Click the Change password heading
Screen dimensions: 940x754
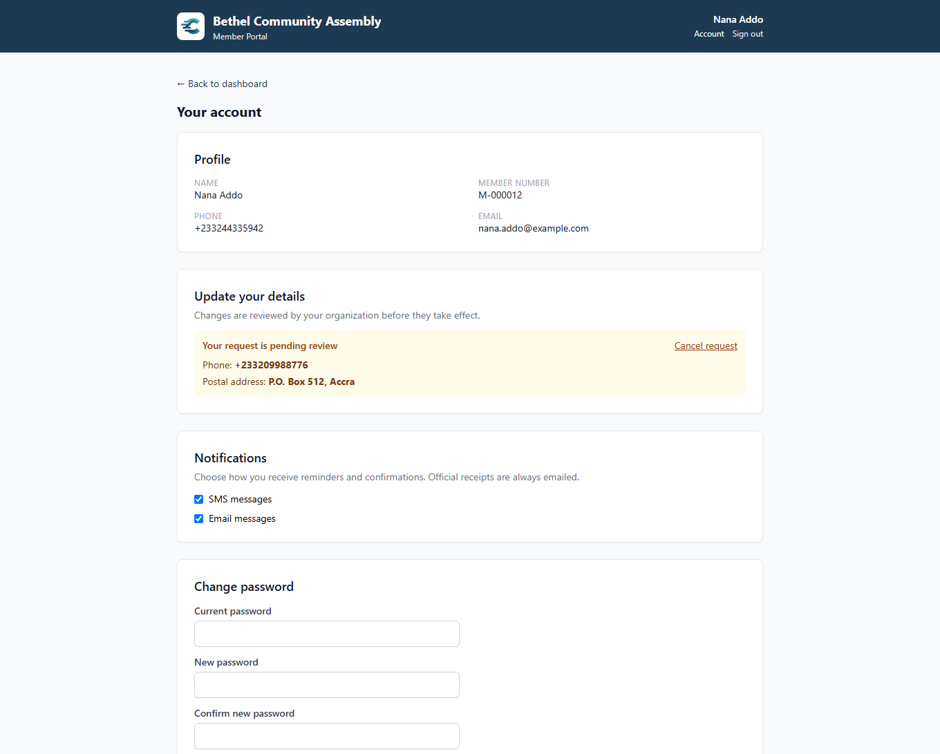point(244,587)
